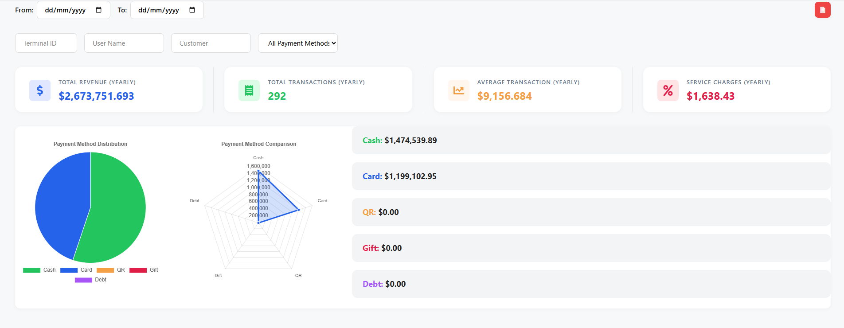The height and width of the screenshot is (328, 844).
Task: Click the From date field
Action: (74, 10)
